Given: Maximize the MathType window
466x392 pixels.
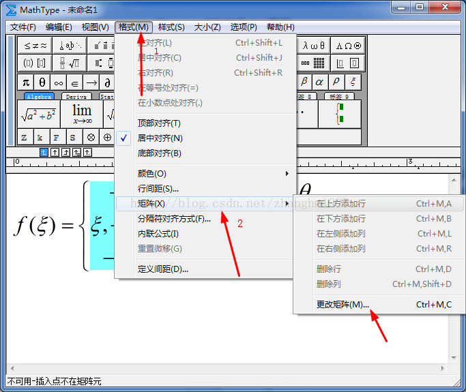Looking at the screenshot, I should pos(420,7).
